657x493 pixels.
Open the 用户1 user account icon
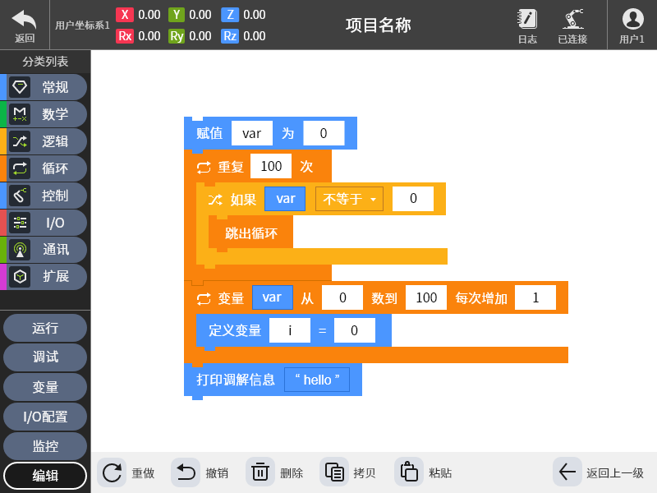point(632,25)
